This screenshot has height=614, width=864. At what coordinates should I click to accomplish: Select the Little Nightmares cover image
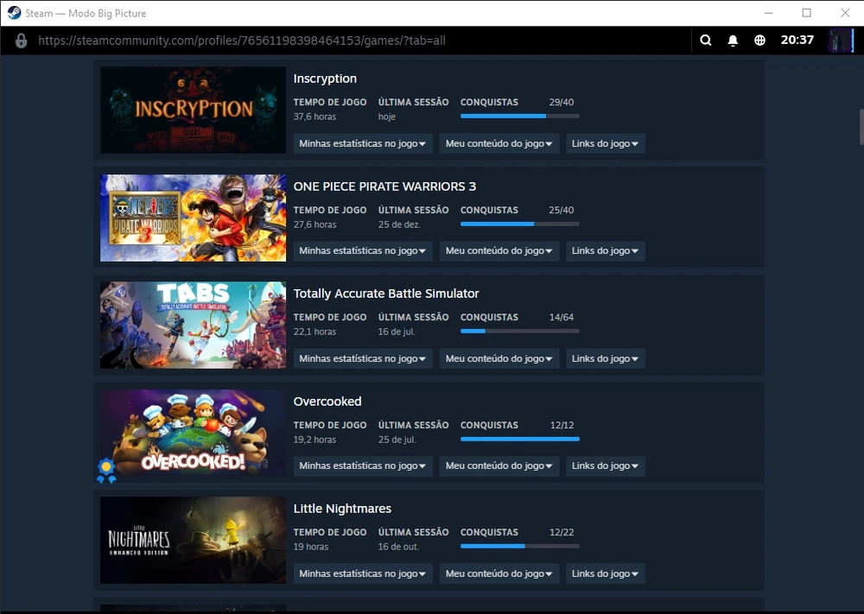pos(193,540)
